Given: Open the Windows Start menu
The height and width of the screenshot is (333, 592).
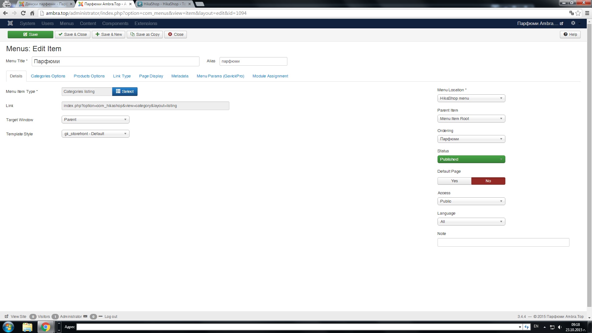Looking at the screenshot, I should [x=8, y=327].
